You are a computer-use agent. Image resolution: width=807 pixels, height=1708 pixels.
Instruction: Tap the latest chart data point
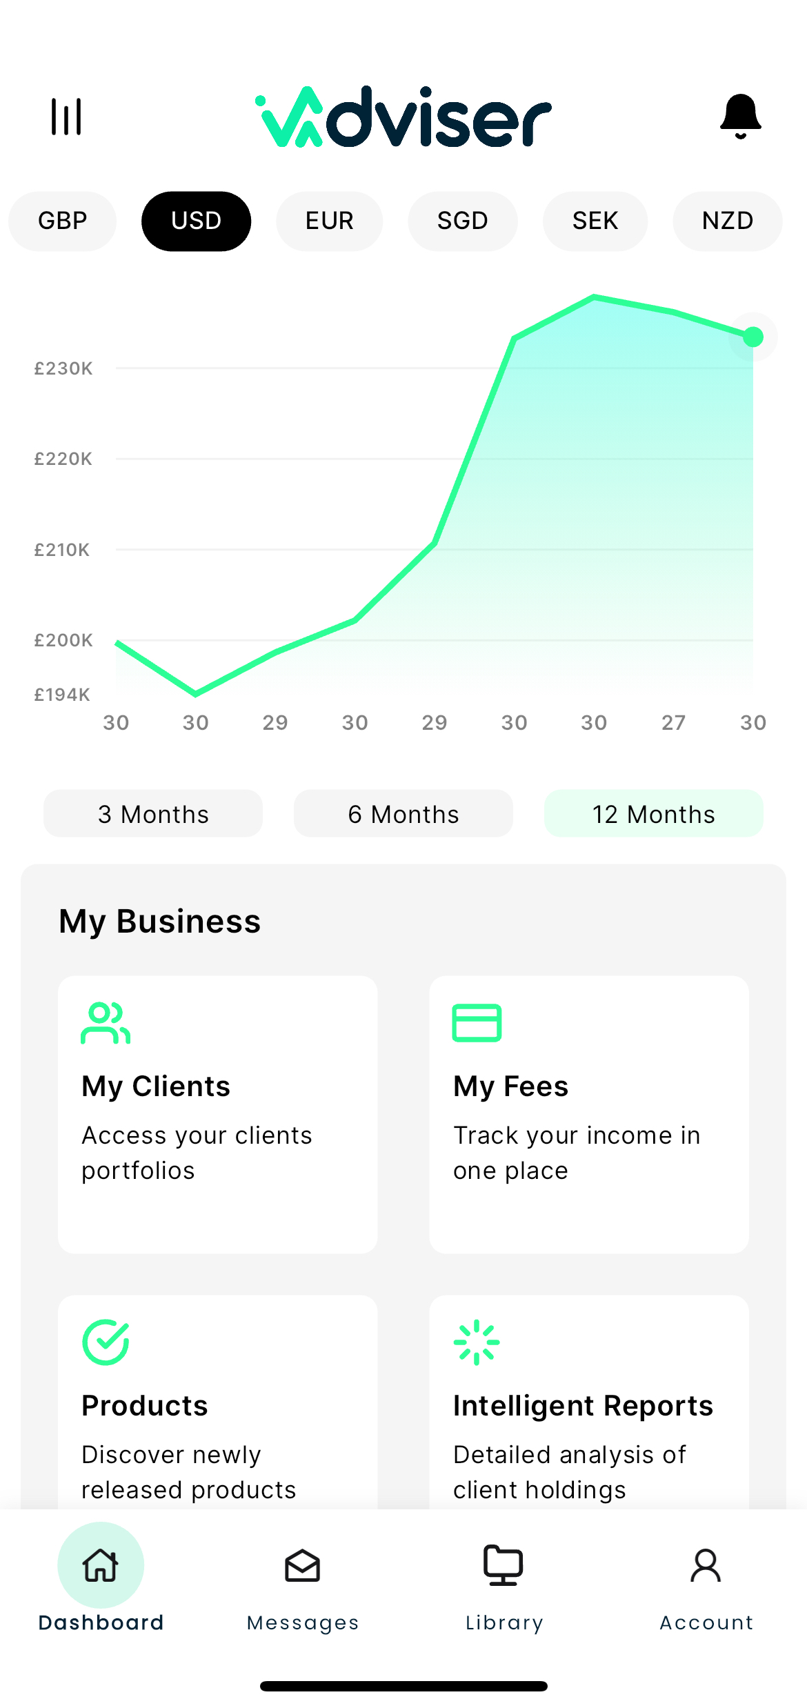753,337
